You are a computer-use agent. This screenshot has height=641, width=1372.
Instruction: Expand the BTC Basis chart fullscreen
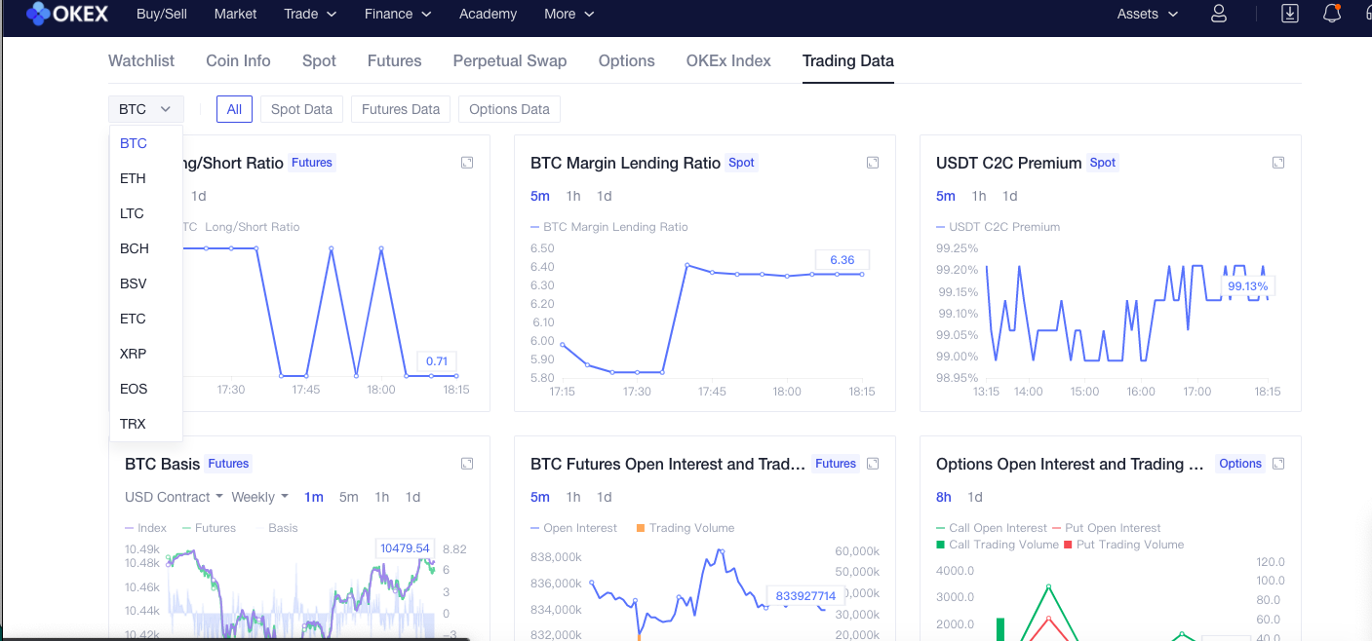click(467, 464)
